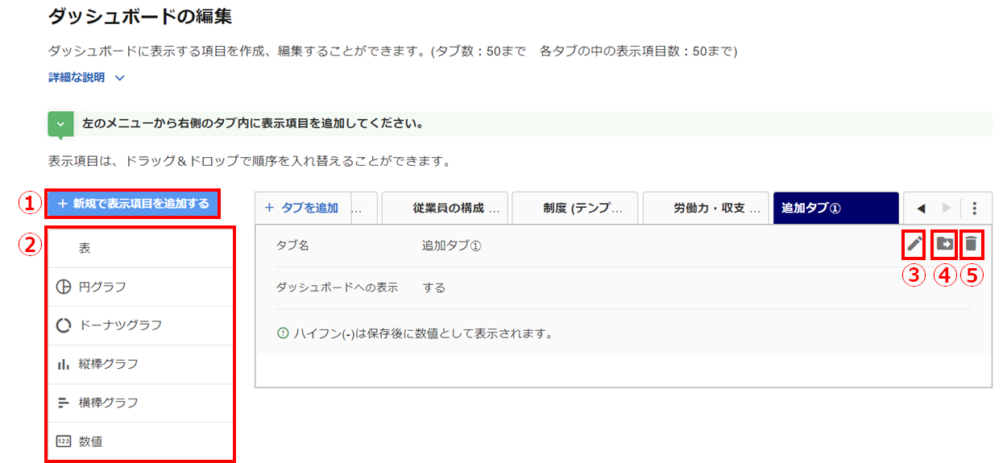Select the numeric value (数値) icon
The height and width of the screenshot is (463, 1007).
point(64,442)
